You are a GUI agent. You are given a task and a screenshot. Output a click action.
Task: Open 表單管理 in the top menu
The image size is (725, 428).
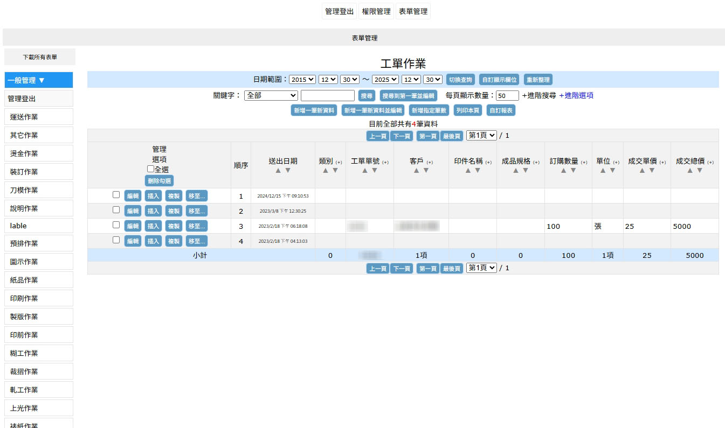pyautogui.click(x=413, y=11)
